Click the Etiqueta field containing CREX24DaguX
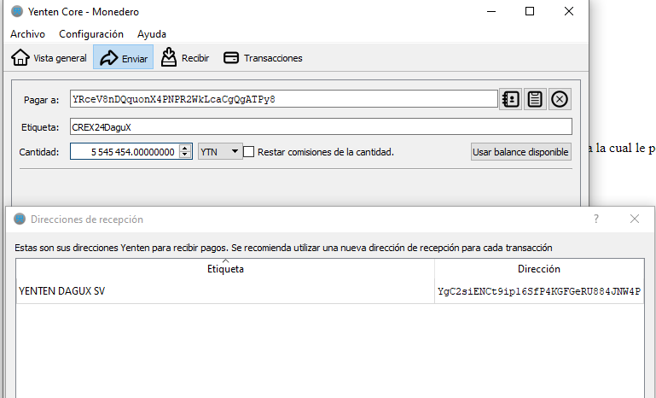 (320, 126)
